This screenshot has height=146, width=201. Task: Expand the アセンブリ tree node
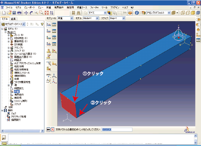9,48
